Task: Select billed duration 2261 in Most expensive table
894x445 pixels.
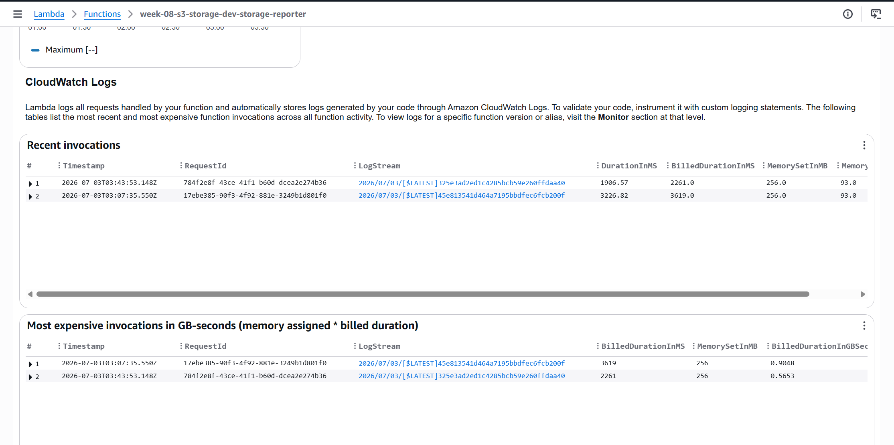Action: (x=608, y=376)
